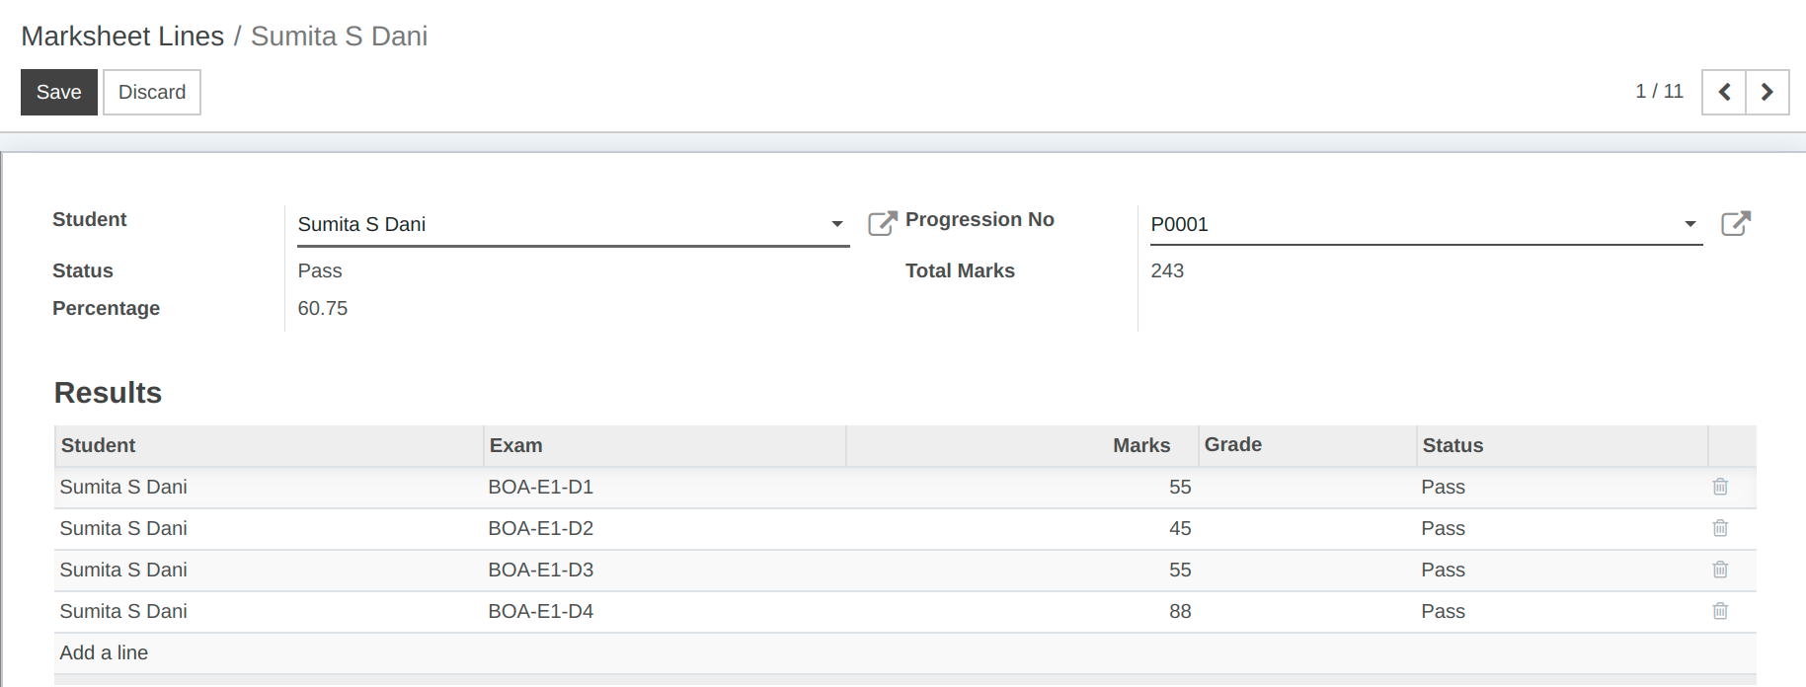Viewport: 1806px width, 687px height.
Task: Go to previous marksheet record
Action: [1724, 92]
